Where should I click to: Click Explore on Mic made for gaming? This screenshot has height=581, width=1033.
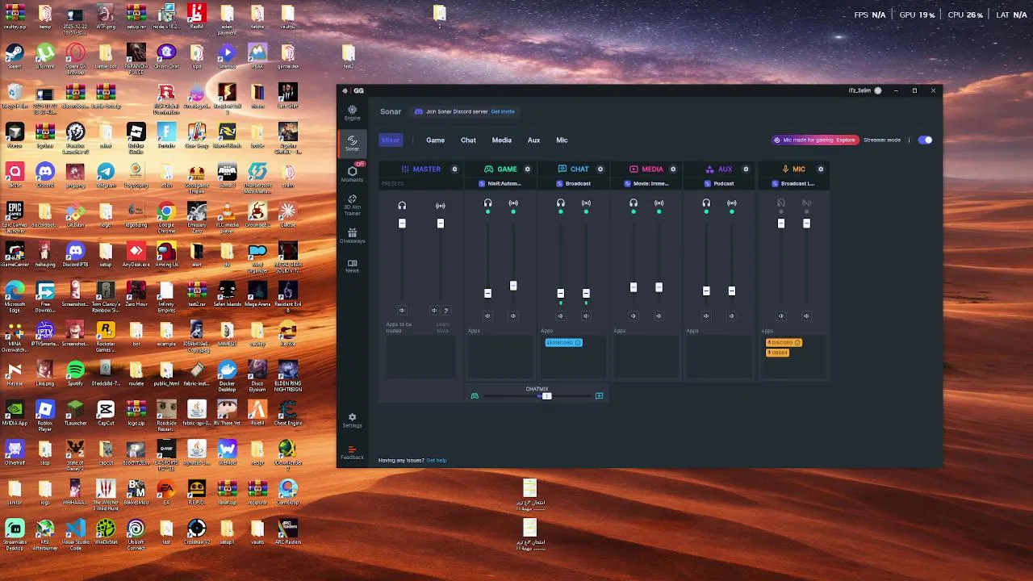846,140
